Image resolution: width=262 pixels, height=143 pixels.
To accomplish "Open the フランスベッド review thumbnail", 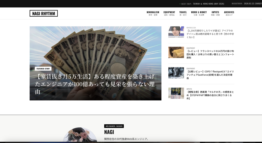I will coord(176,52).
